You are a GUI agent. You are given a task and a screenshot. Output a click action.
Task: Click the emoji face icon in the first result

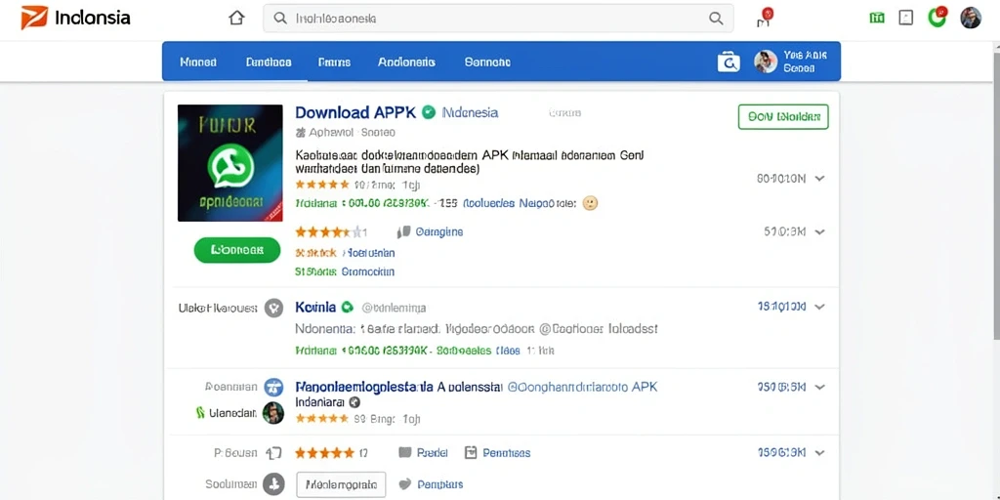(x=591, y=203)
